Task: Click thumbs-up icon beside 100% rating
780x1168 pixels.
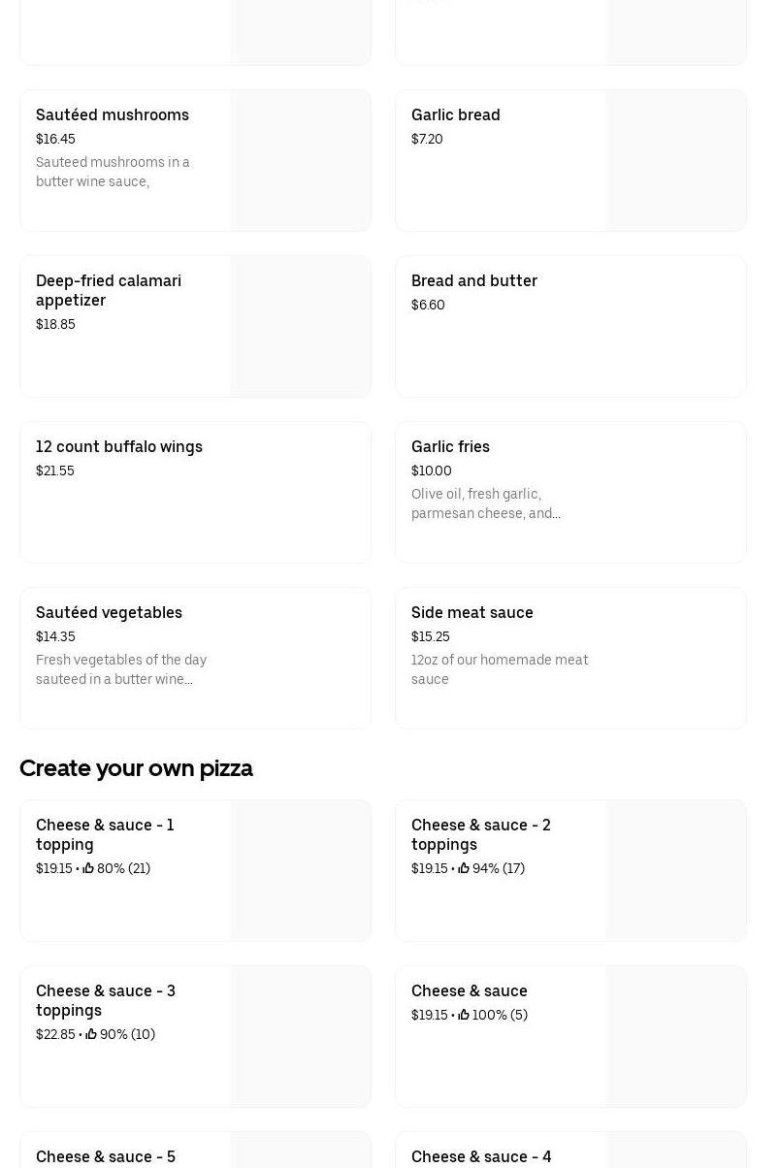Action: (x=464, y=1015)
